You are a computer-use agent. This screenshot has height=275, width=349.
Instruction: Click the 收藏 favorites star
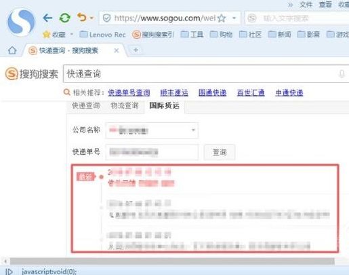point(46,35)
